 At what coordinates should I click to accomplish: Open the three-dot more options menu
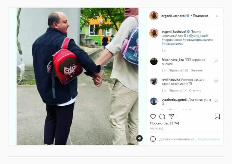[218, 16]
